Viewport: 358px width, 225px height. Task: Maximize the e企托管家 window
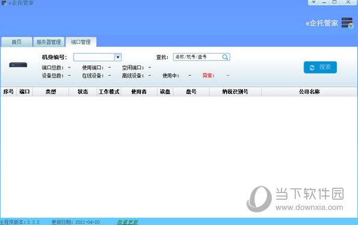[x=334, y=2]
